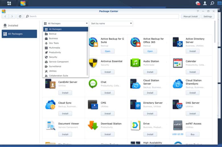This screenshot has width=222, height=147.
Task: Open Active Backup for G Suite
Action: click(108, 51)
